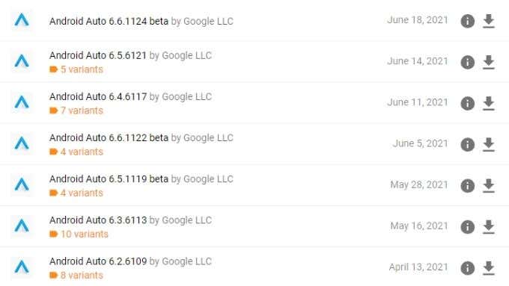Download Android Auto 6.5.1119 beta

coord(489,186)
